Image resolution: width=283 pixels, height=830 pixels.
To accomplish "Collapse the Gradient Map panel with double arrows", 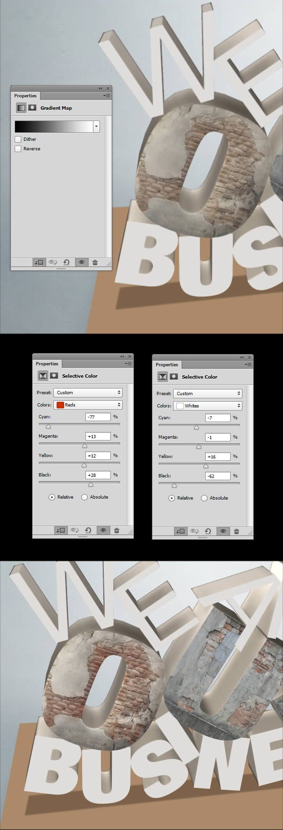I will pos(100,88).
